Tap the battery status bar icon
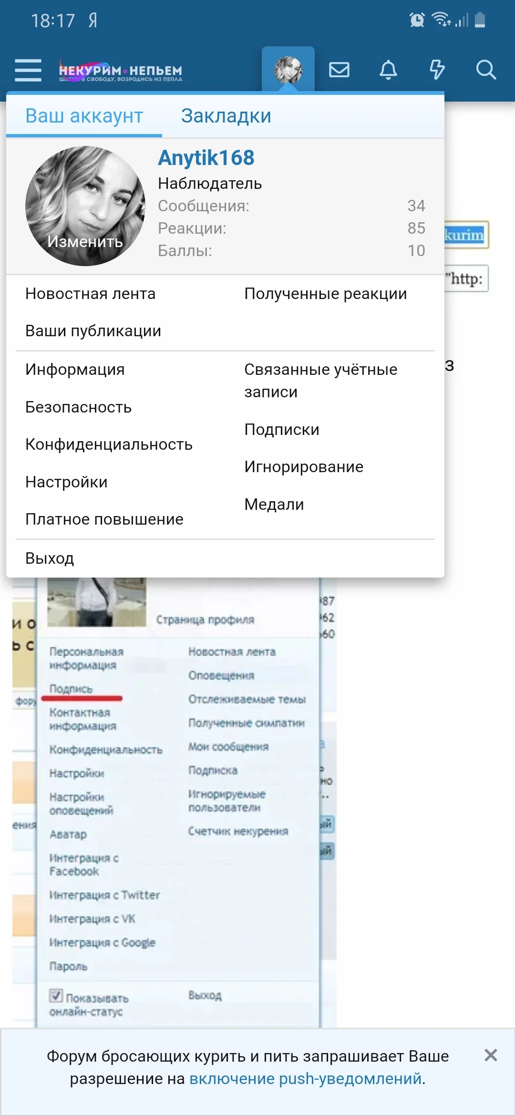Viewport: 515px width, 1116px height. coord(481,20)
